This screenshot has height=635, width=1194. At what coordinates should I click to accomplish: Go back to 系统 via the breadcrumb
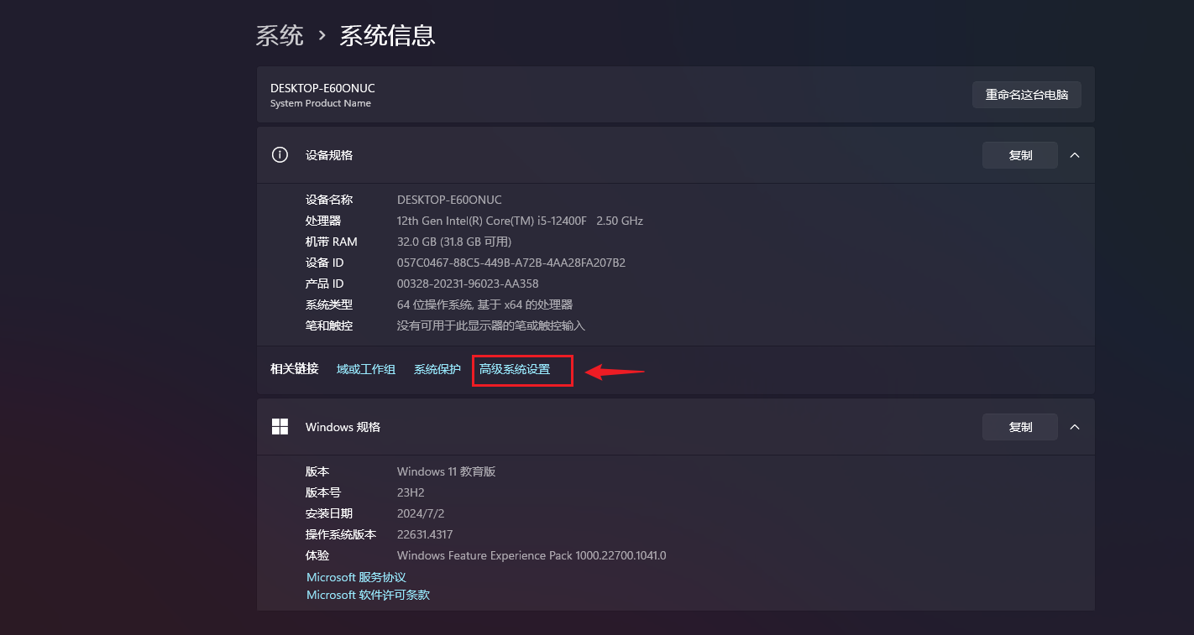click(280, 36)
